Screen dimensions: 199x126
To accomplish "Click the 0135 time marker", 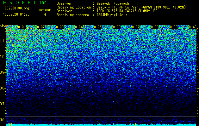I will coord(98,27).
